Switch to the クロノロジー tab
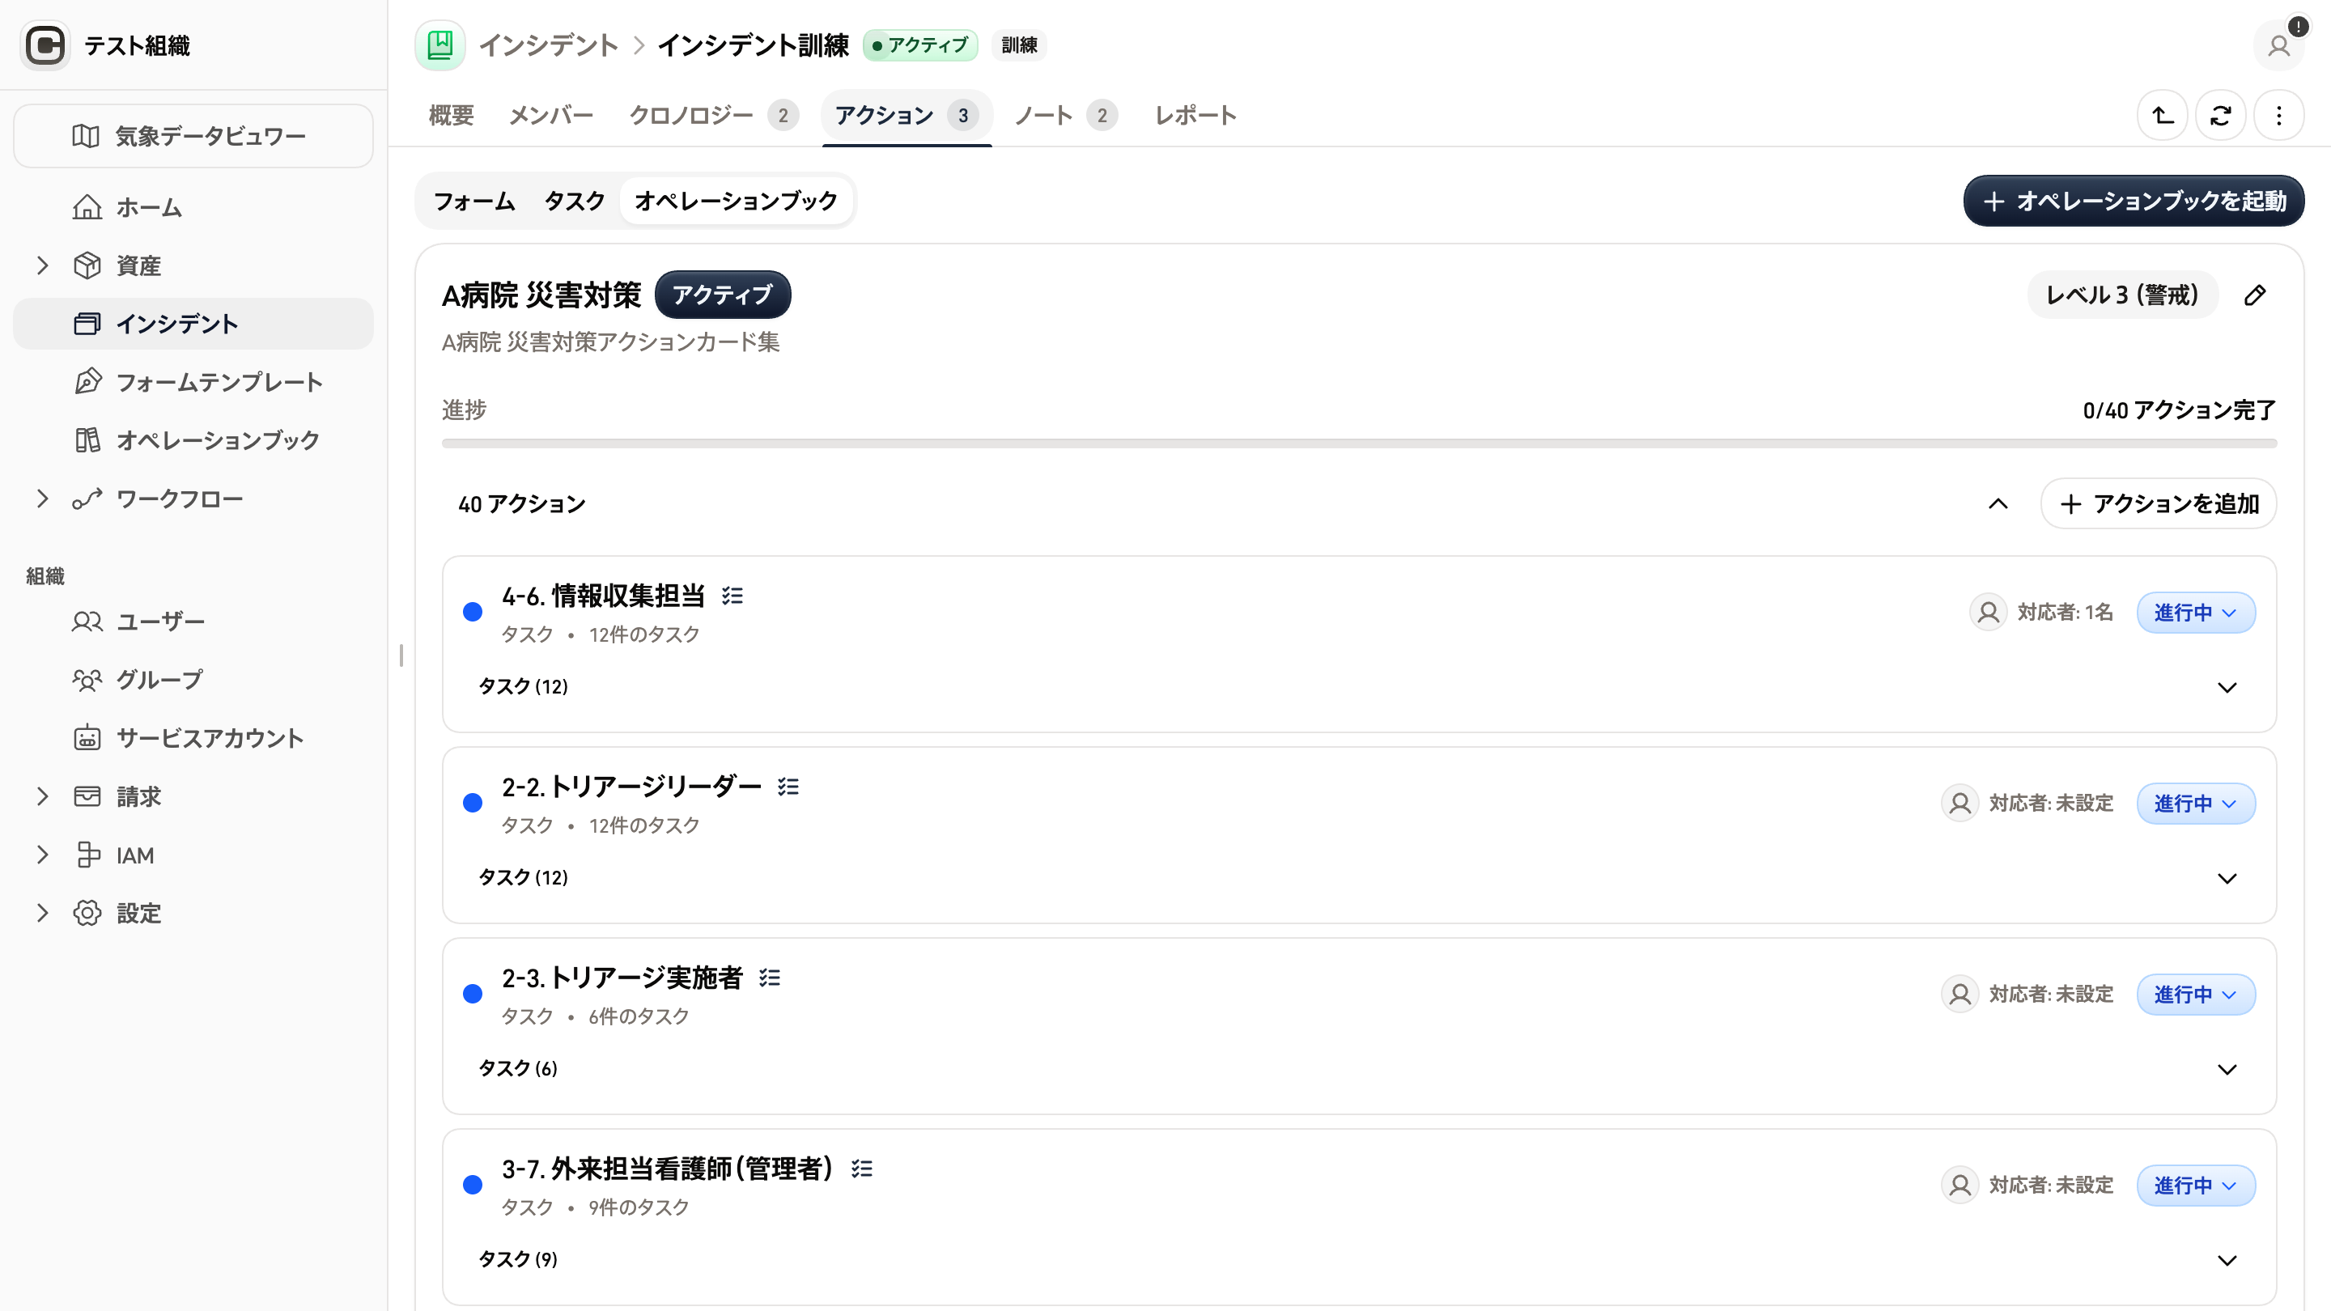The height and width of the screenshot is (1311, 2331). tap(713, 116)
